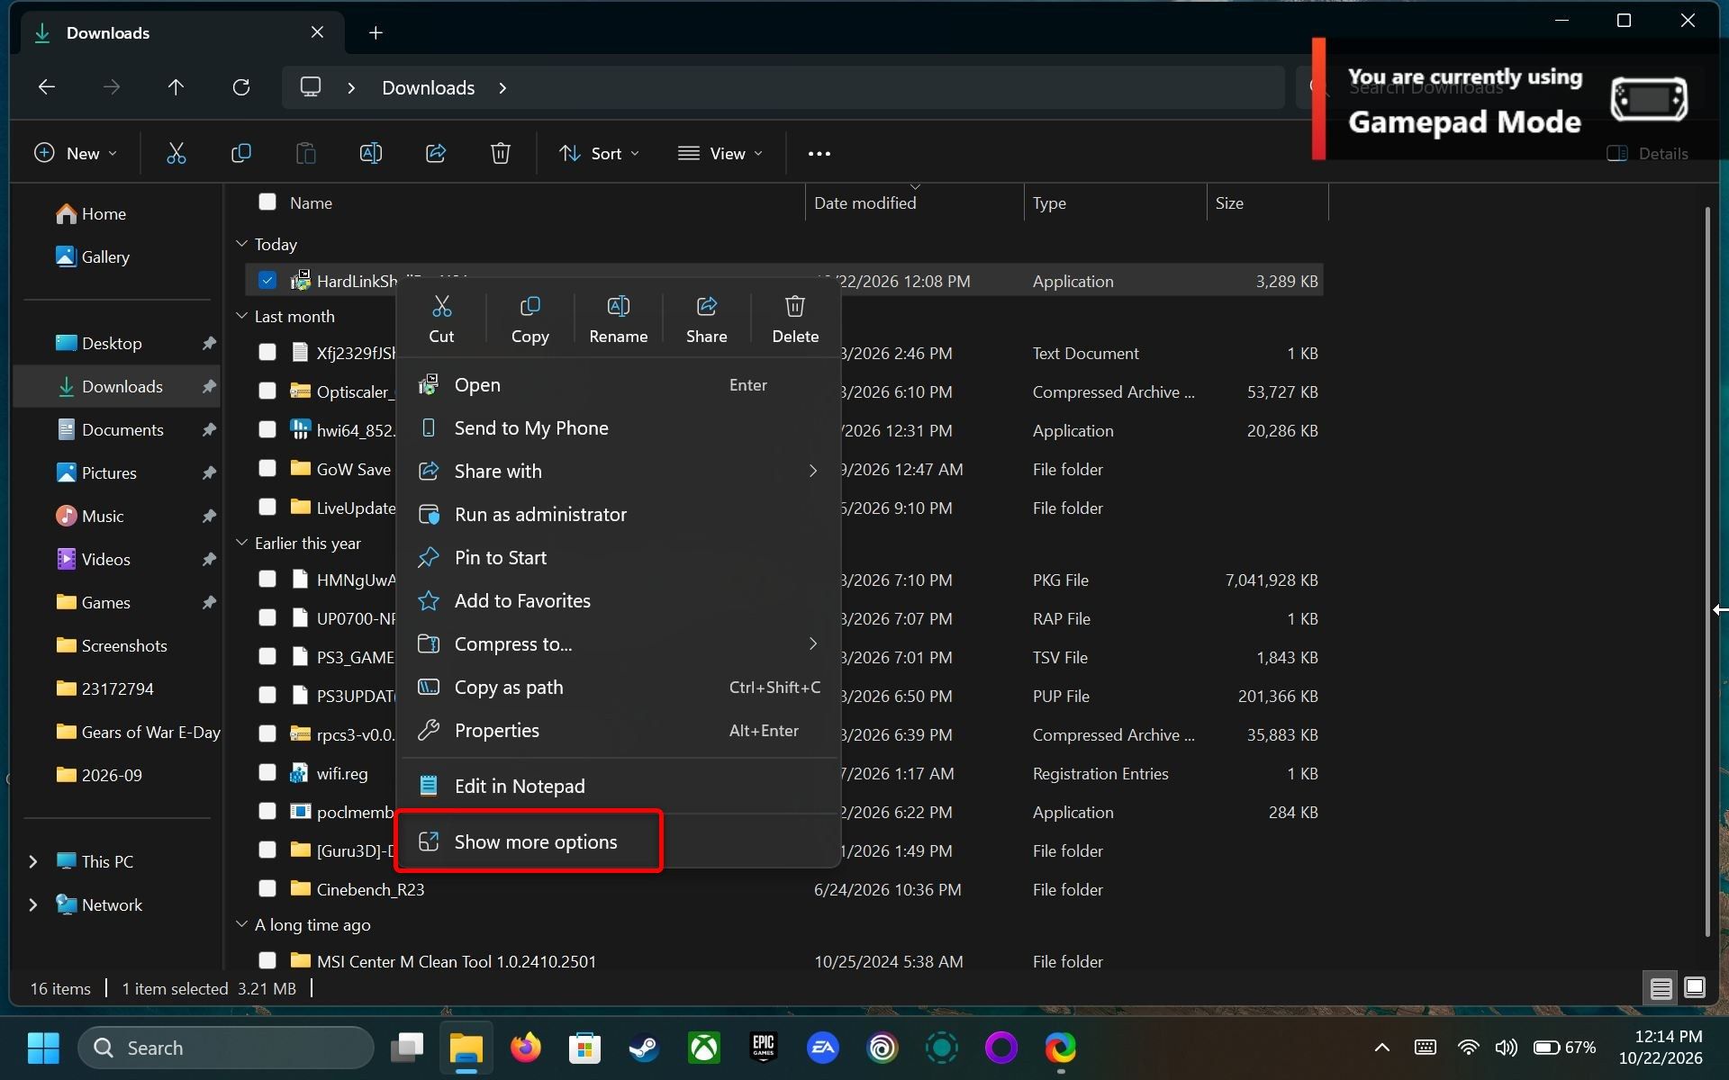Image resolution: width=1729 pixels, height=1080 pixels.
Task: Click Share in the context menu
Action: click(x=706, y=319)
